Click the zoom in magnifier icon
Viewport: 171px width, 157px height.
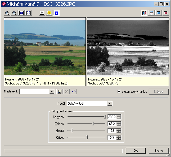[7, 13]
